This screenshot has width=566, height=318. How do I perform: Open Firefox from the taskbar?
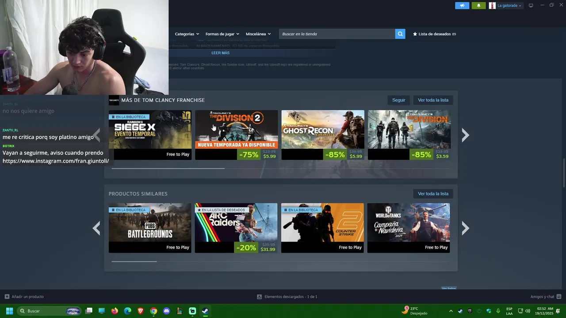tap(115, 311)
